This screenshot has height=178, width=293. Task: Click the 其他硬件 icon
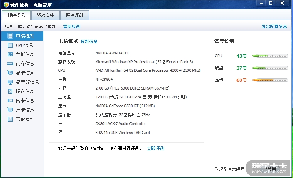click(x=10, y=119)
